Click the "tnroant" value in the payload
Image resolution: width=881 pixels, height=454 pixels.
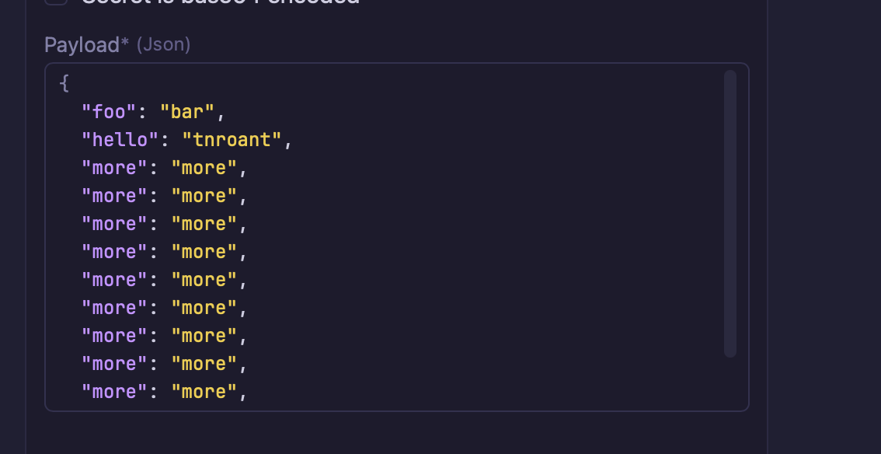(232, 140)
